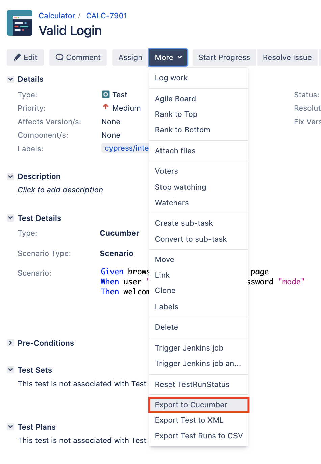The height and width of the screenshot is (464, 321).
Task: Open the CALC-7901 issue link
Action: coord(106,16)
